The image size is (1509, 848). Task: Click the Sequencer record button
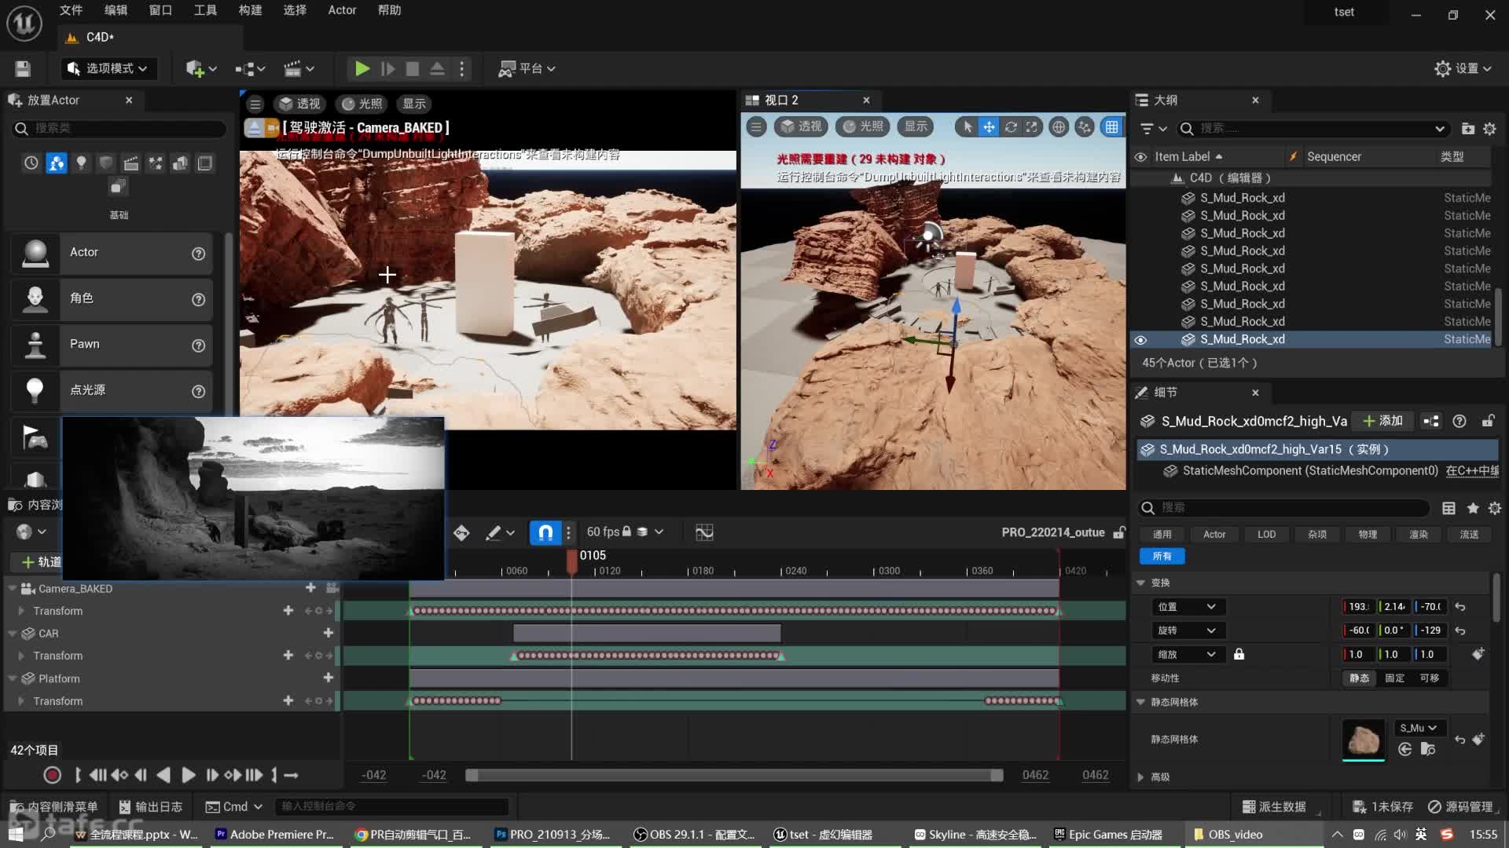53,776
